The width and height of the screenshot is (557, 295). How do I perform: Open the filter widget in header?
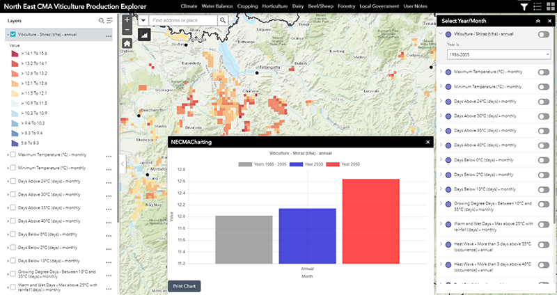pos(524,7)
